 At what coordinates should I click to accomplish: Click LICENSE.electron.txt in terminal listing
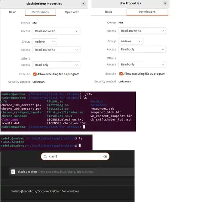click(x=65, y=120)
